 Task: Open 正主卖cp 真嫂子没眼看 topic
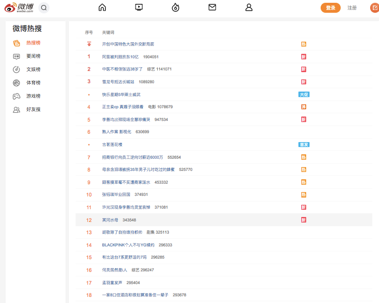pos(123,107)
